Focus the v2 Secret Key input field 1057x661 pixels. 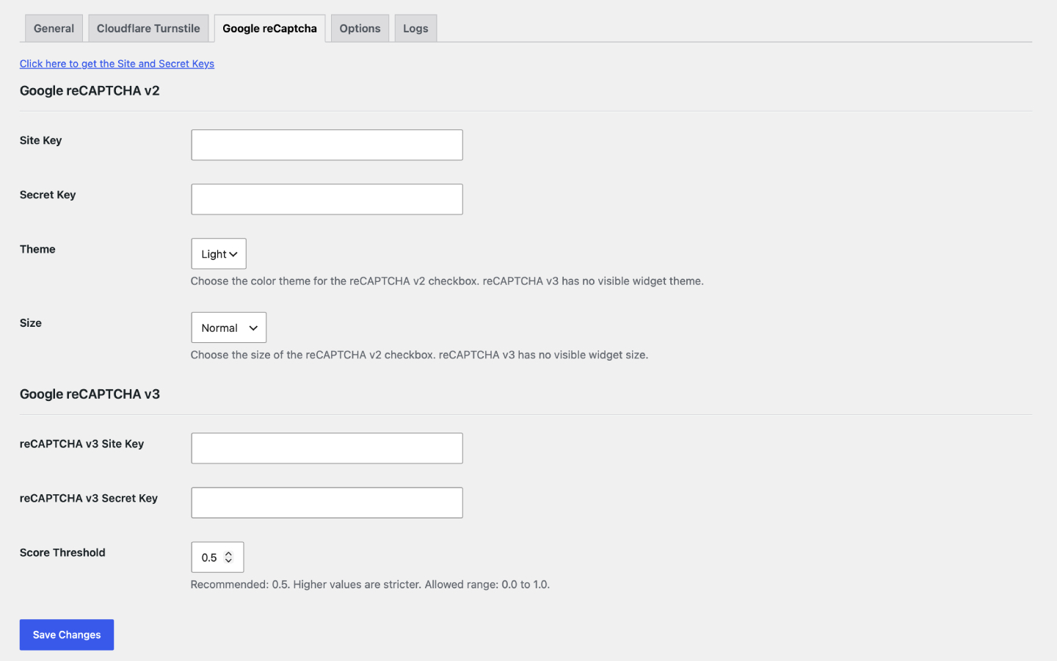(x=327, y=199)
